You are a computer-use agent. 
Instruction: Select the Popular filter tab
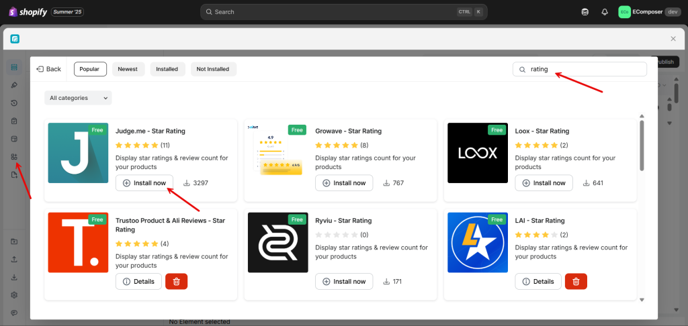click(90, 69)
